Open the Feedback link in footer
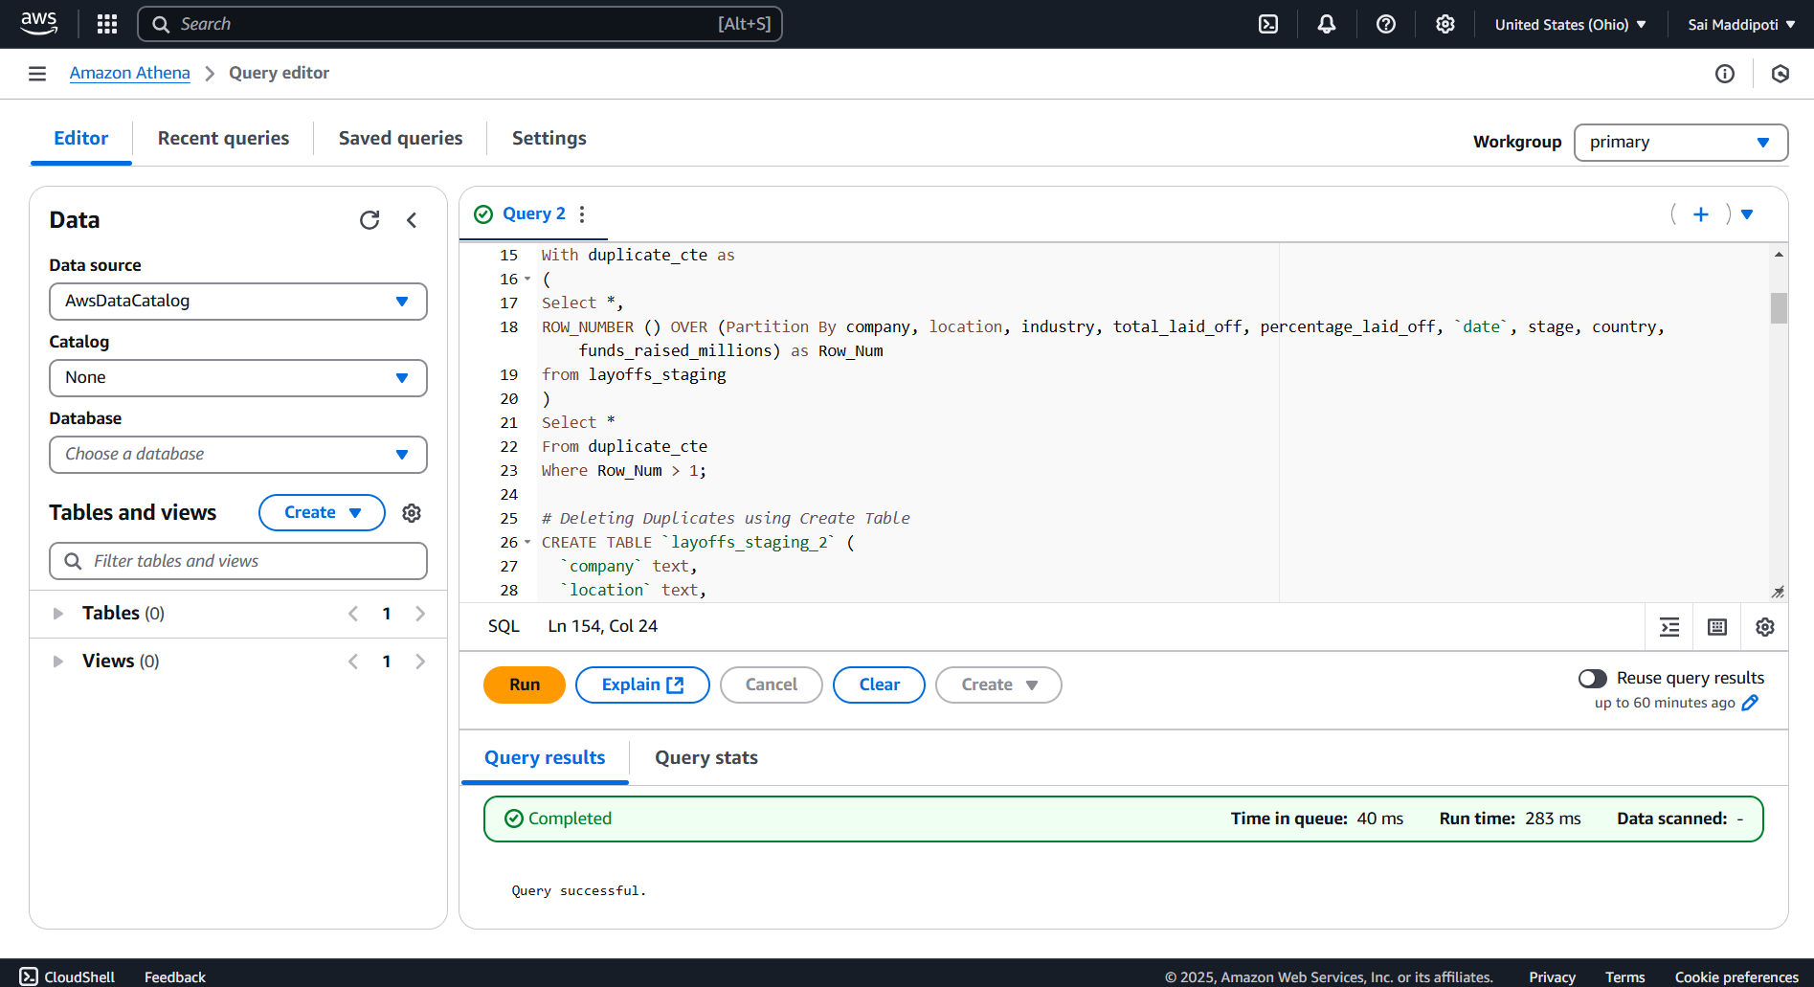 pos(175,976)
